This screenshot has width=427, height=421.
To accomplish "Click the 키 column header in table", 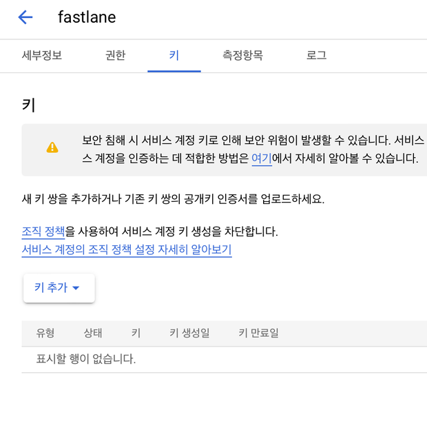I will coord(136,333).
